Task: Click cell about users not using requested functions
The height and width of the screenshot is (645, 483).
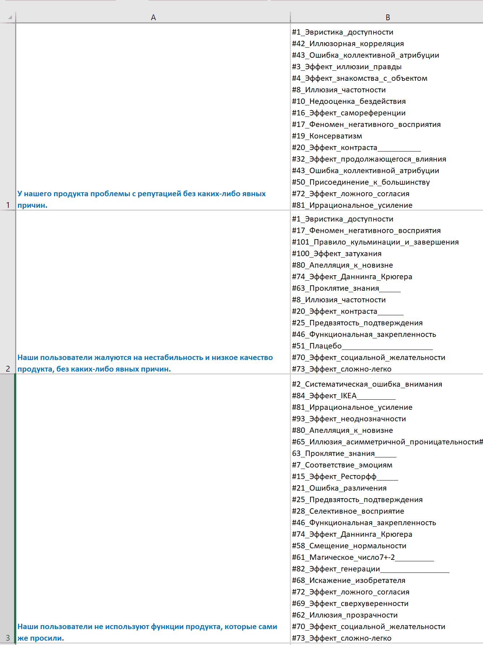Action: [153, 509]
